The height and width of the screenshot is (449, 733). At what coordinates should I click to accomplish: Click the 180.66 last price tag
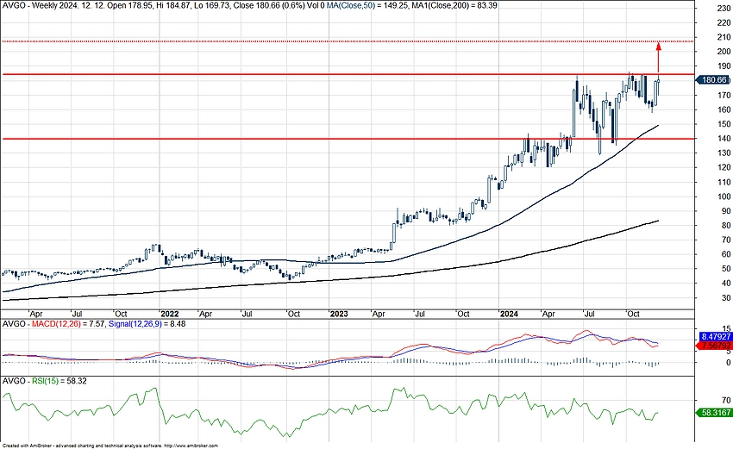click(x=713, y=80)
